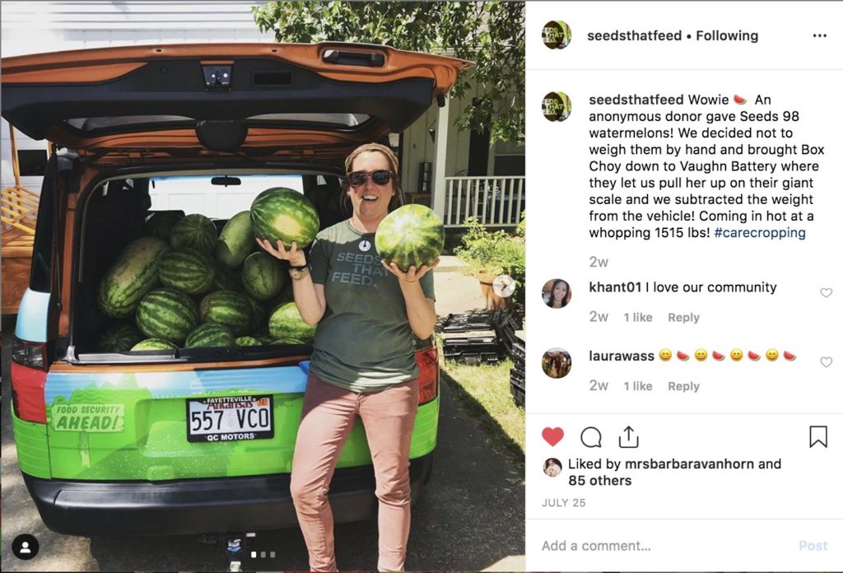Viewport: 843px width, 573px height.
Task: Advance to next photo with carousel arrow
Action: (x=504, y=286)
